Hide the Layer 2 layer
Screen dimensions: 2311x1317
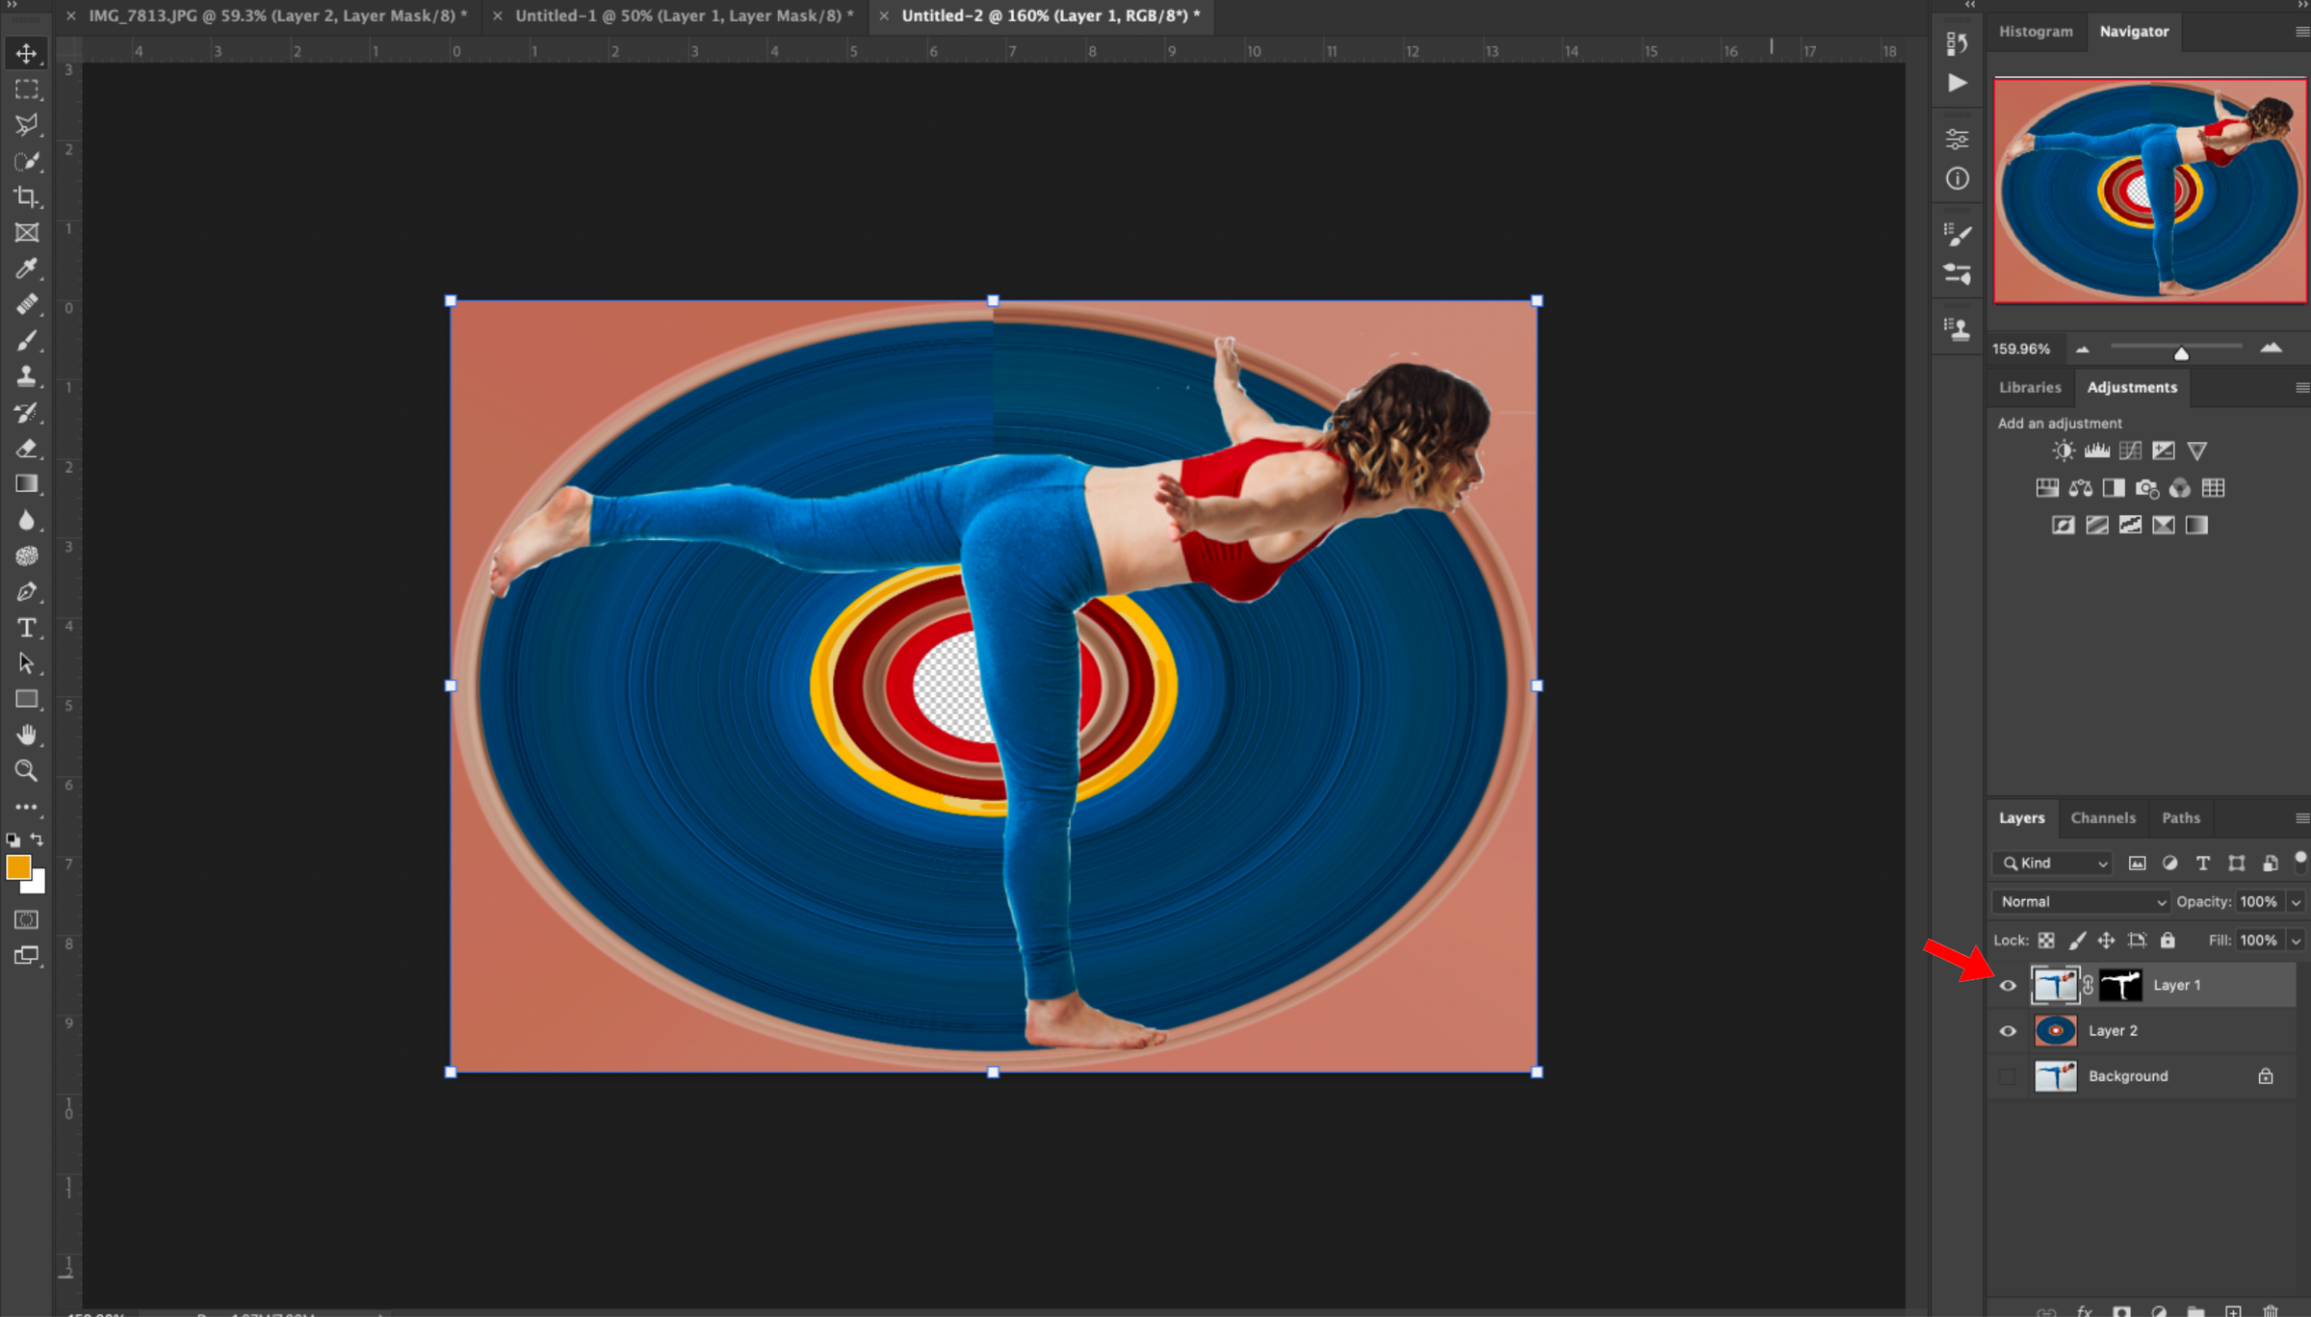2008,1030
